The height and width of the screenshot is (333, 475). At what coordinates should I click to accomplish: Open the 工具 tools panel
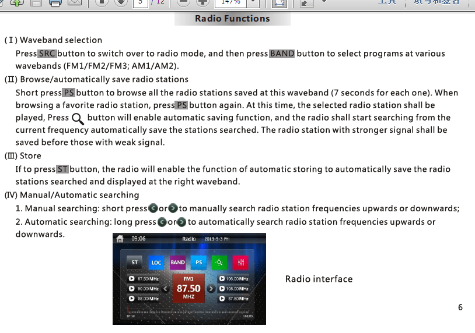tap(386, 2)
